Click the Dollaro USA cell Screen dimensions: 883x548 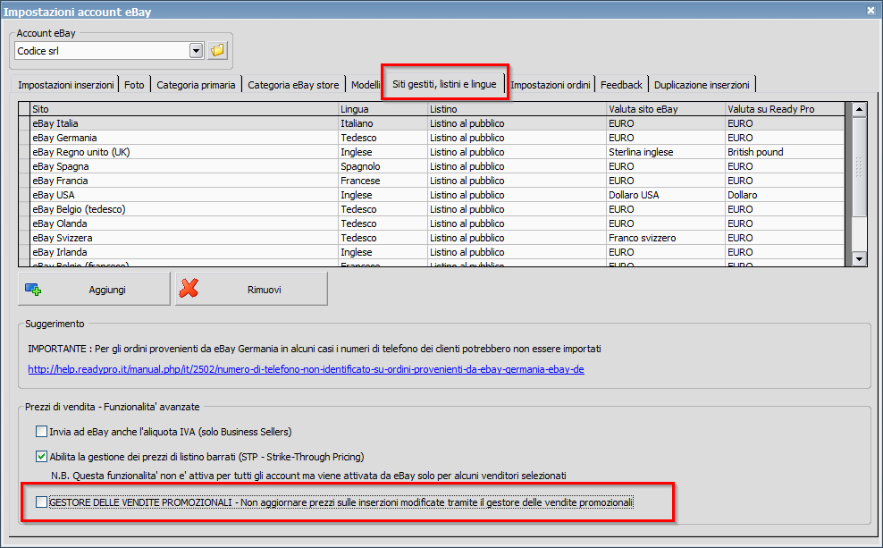666,195
